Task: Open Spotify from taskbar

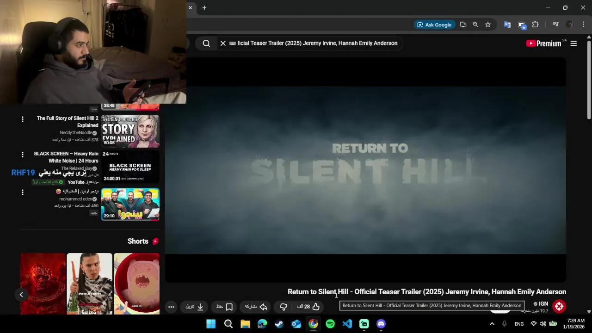Action: point(330,324)
